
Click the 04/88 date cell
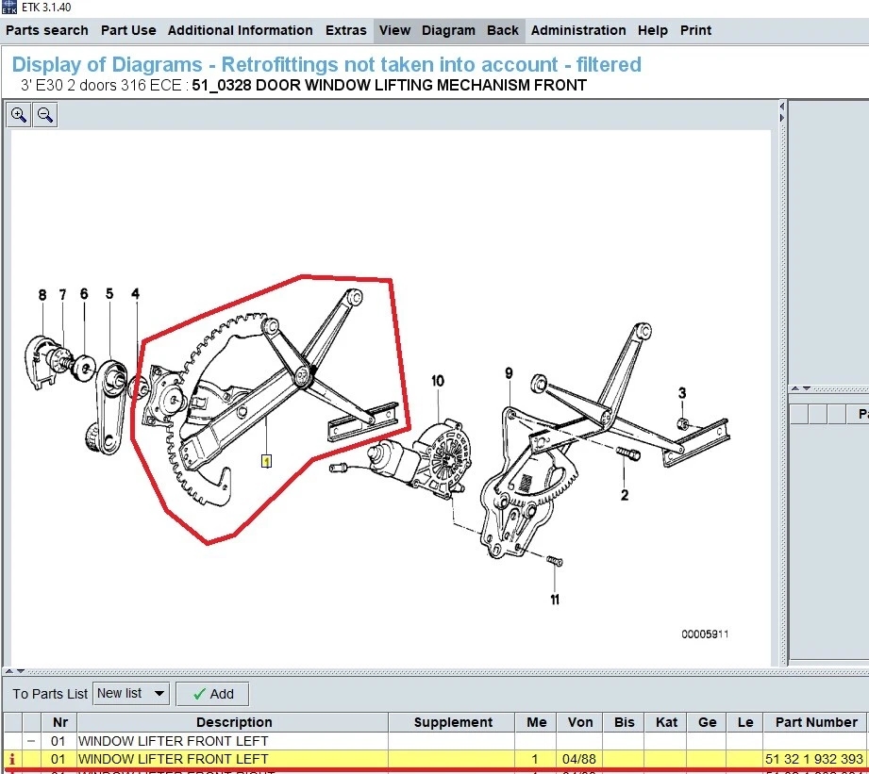click(579, 759)
